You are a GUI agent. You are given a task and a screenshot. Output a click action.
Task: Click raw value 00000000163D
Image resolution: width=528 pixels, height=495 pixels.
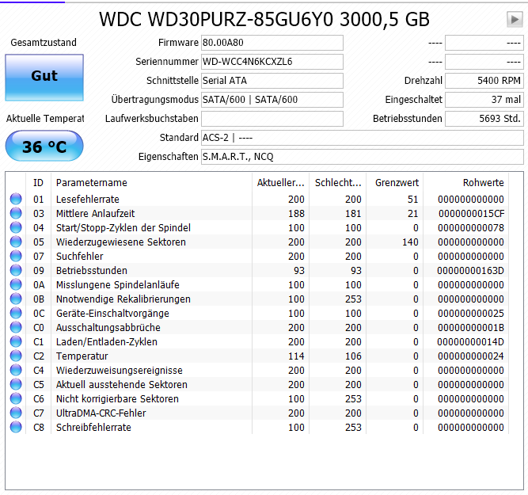(x=470, y=271)
